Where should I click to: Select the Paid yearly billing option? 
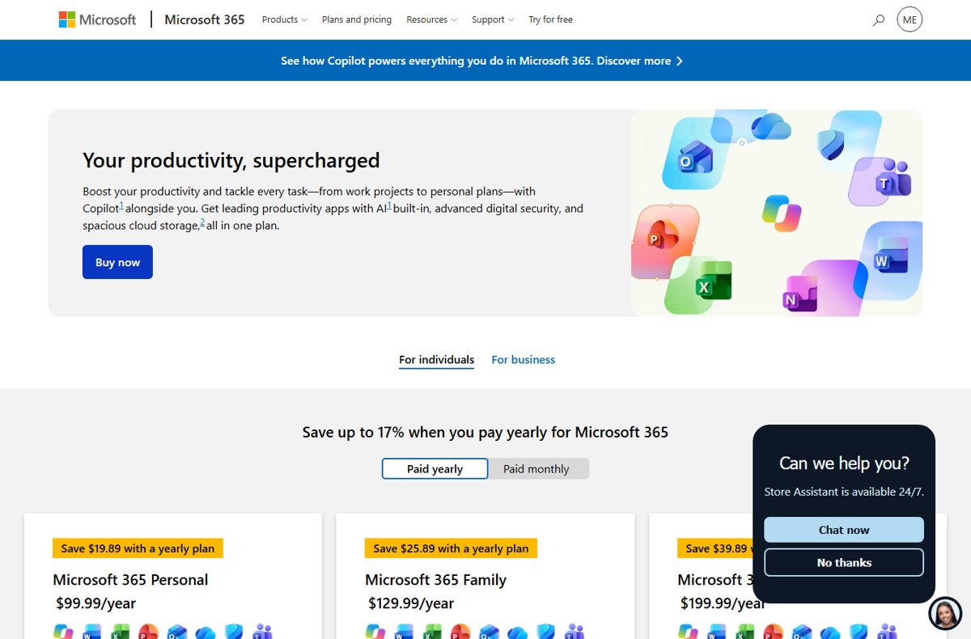click(x=435, y=468)
